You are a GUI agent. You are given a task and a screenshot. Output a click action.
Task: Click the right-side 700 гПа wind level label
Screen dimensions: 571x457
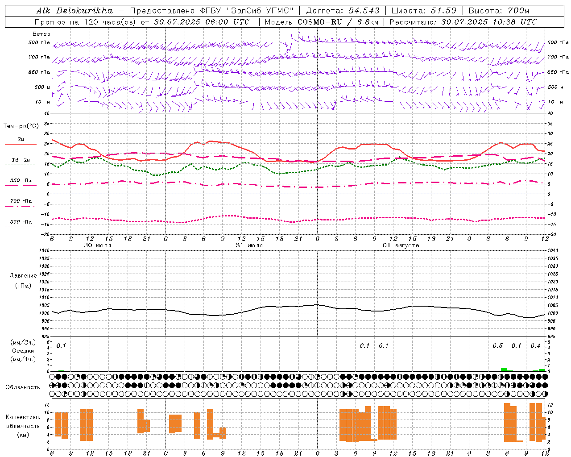point(558,57)
